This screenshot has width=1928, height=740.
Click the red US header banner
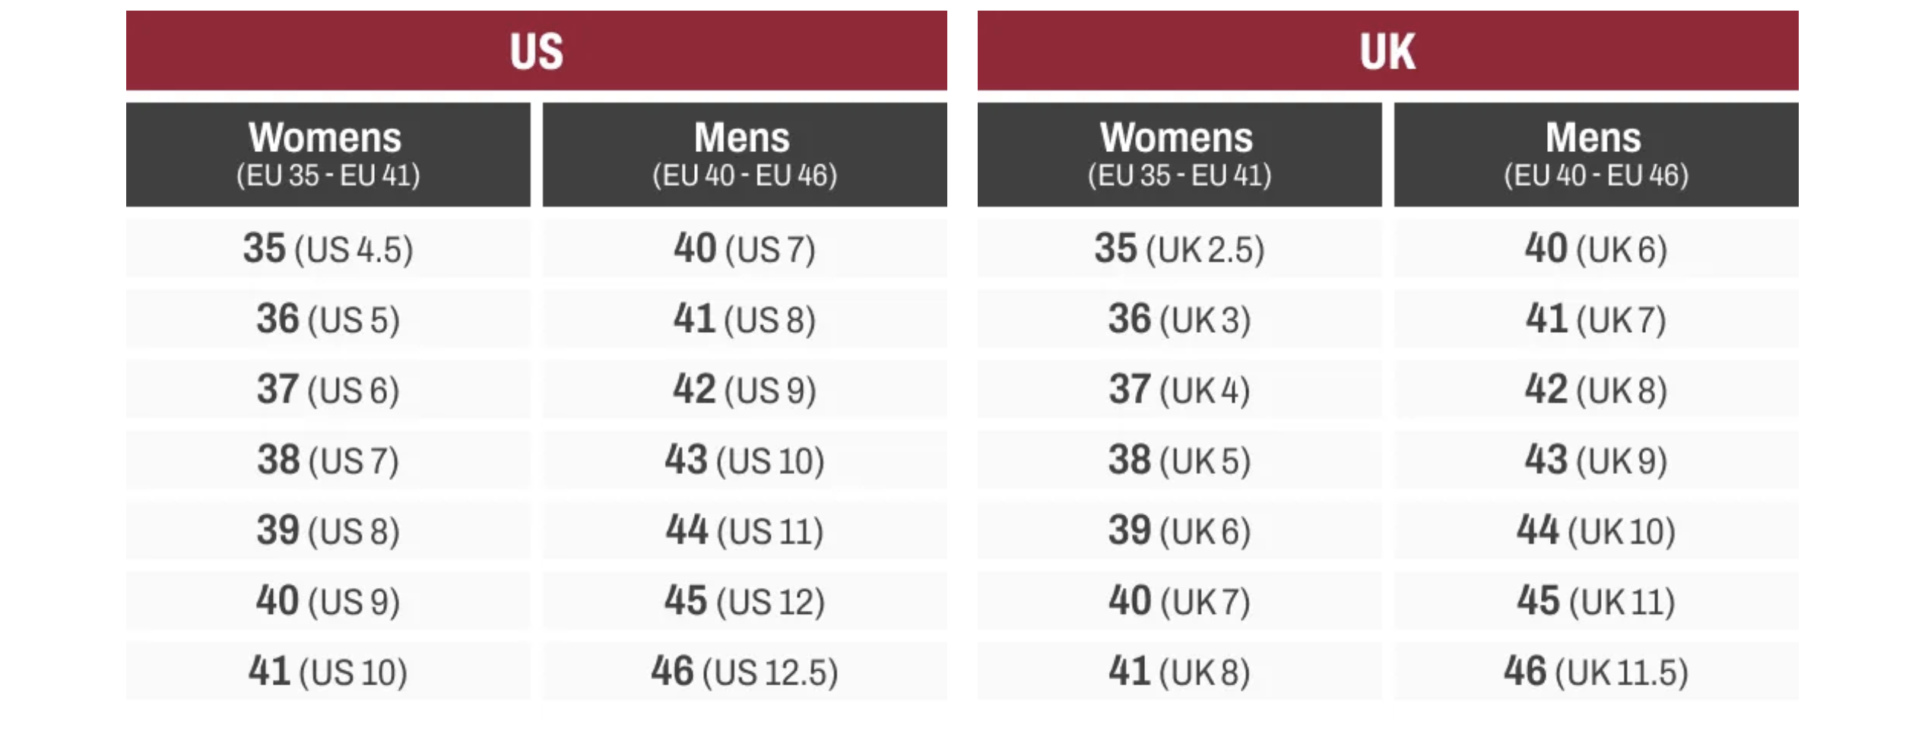pos(536,51)
